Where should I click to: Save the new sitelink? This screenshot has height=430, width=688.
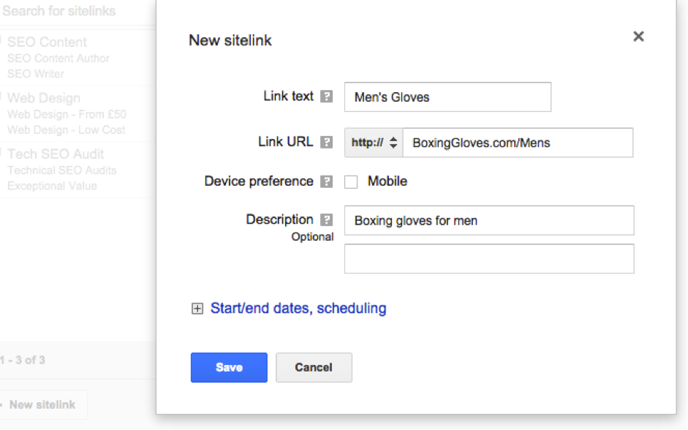(x=229, y=368)
